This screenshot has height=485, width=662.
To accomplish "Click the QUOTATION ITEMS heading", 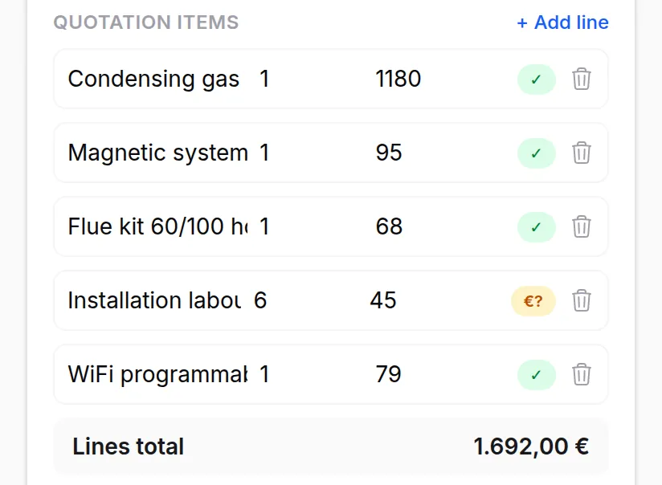I will [x=146, y=22].
